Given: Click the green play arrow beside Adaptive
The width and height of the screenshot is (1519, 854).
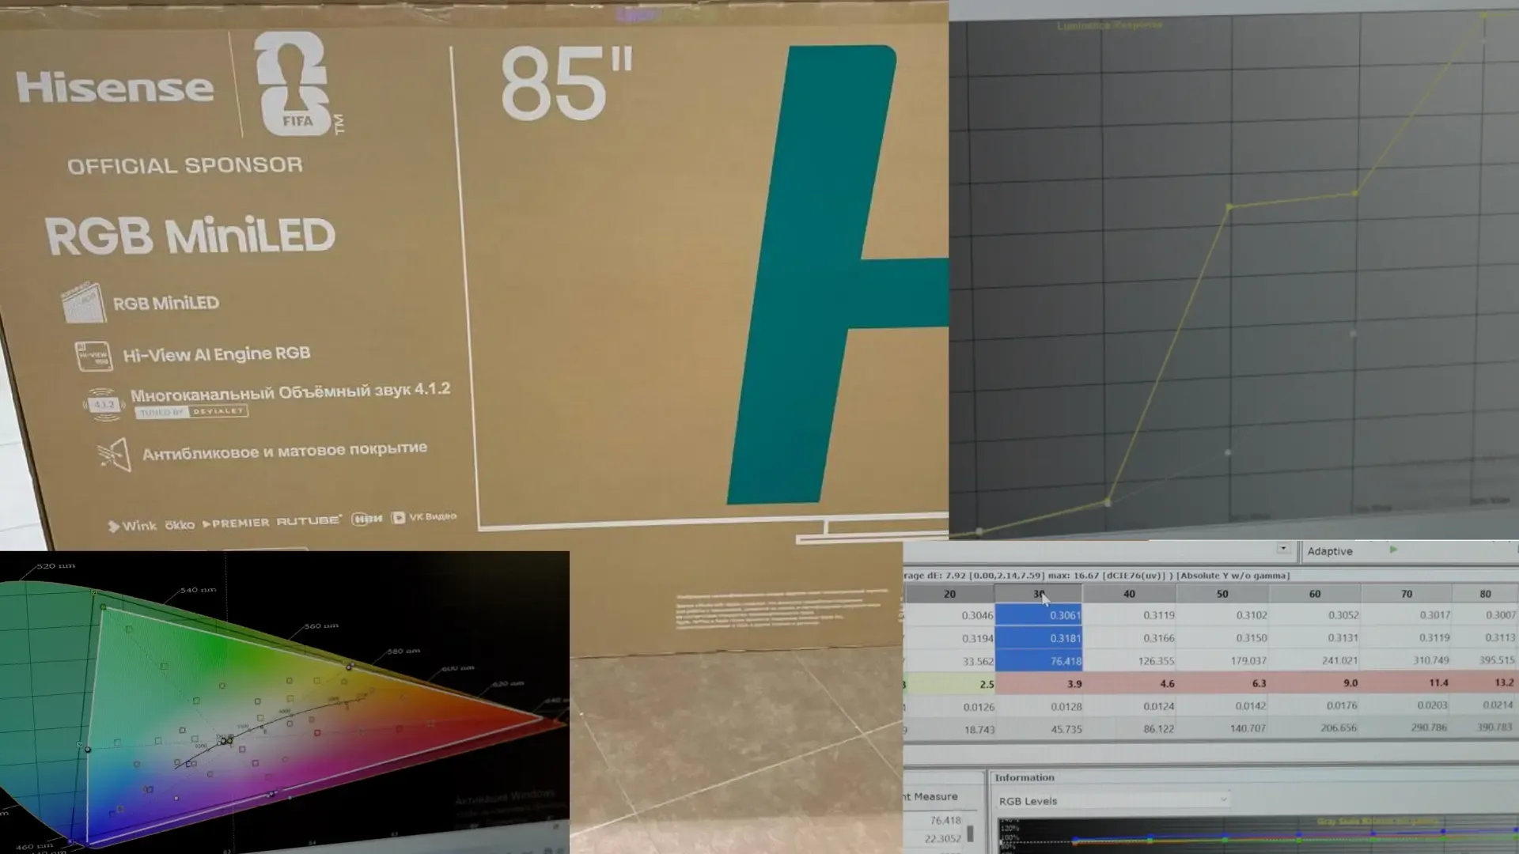Looking at the screenshot, I should pos(1393,550).
